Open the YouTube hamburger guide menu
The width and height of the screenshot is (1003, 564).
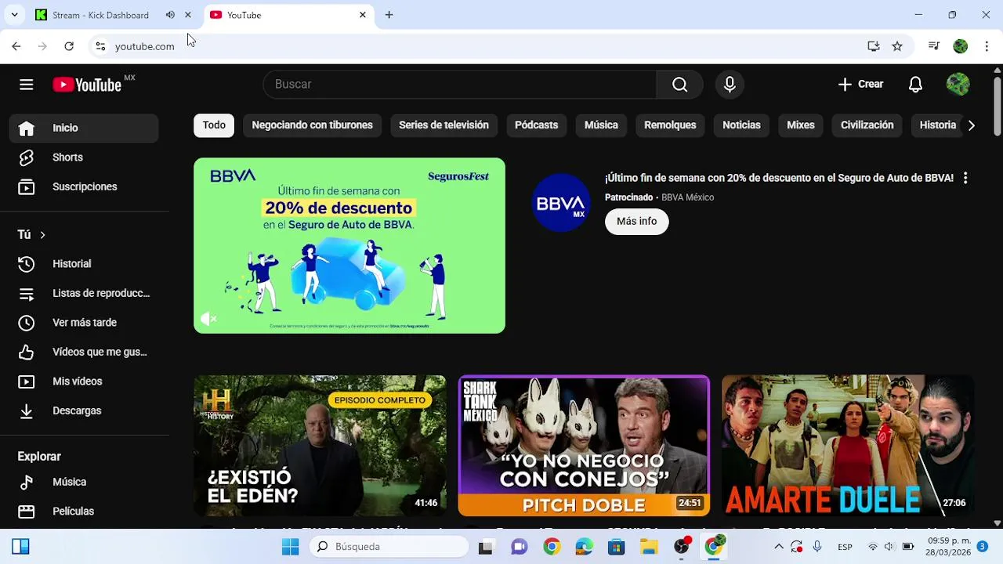27,85
